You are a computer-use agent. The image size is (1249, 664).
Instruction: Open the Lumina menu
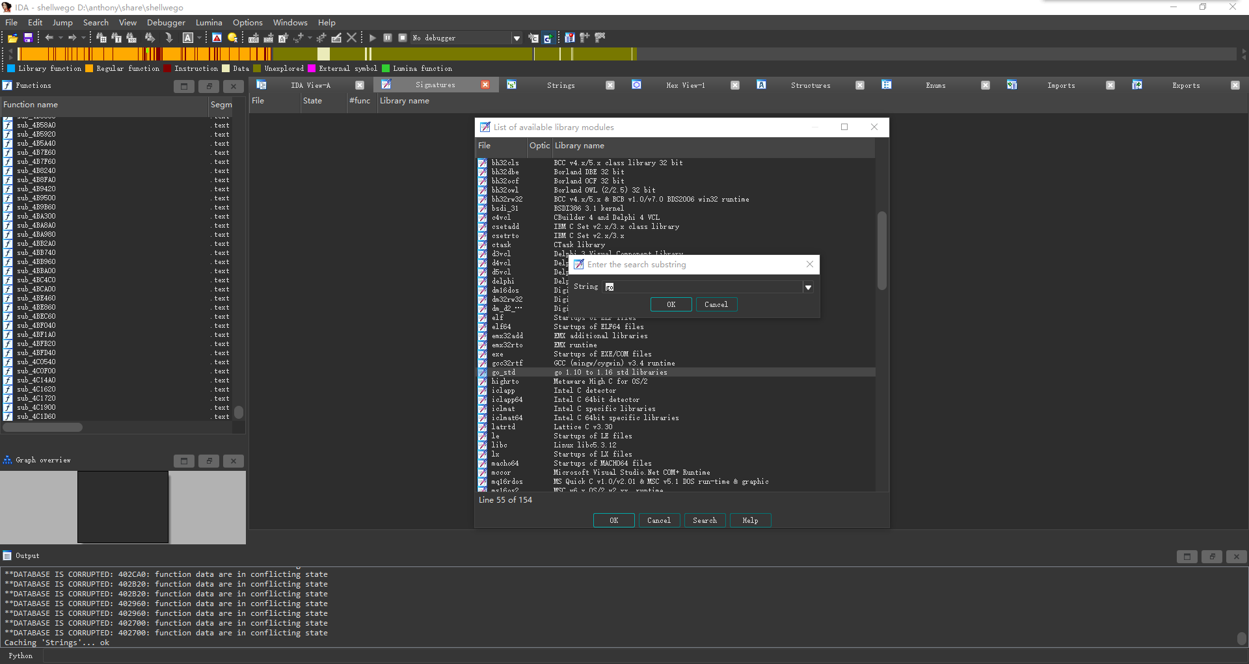[209, 22]
